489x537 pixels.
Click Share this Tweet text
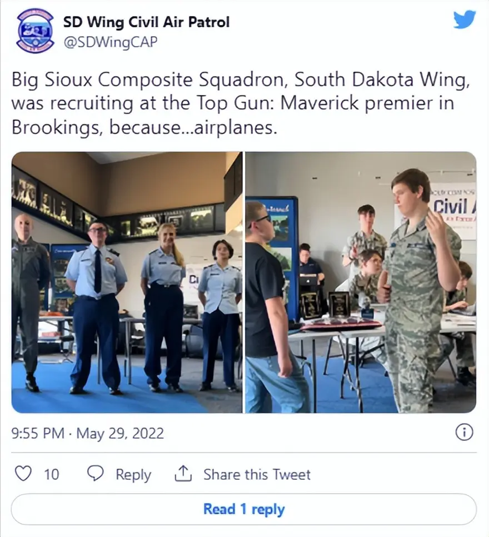257,474
